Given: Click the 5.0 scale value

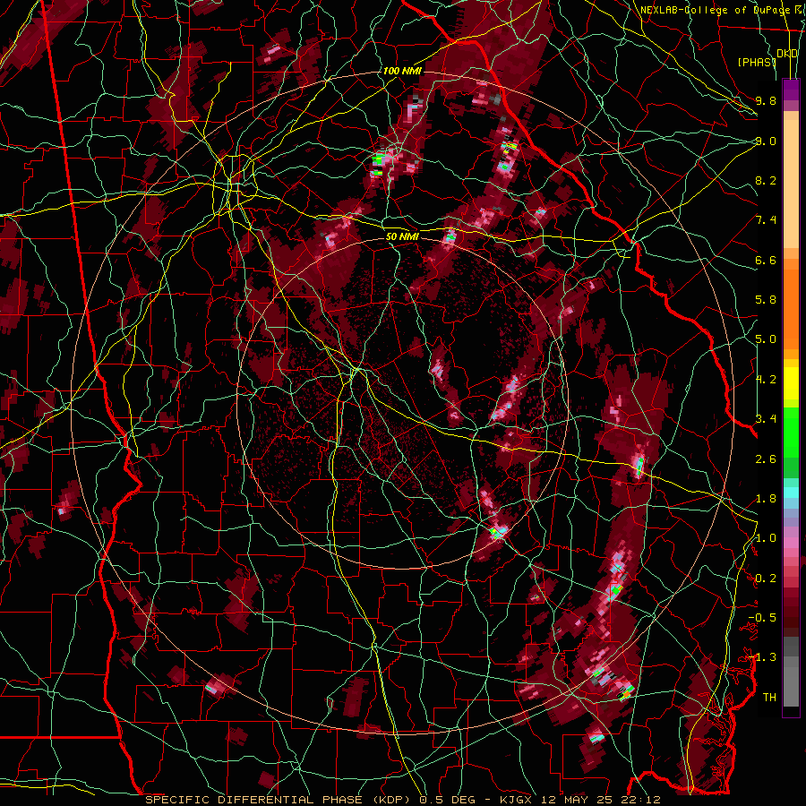Looking at the screenshot, I should pyautogui.click(x=766, y=339).
